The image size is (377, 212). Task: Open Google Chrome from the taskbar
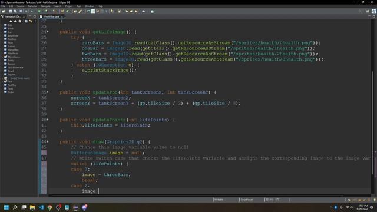point(49,207)
